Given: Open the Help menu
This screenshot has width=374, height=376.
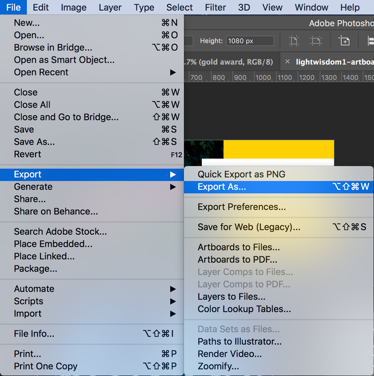Looking at the screenshot, I should coord(350,7).
